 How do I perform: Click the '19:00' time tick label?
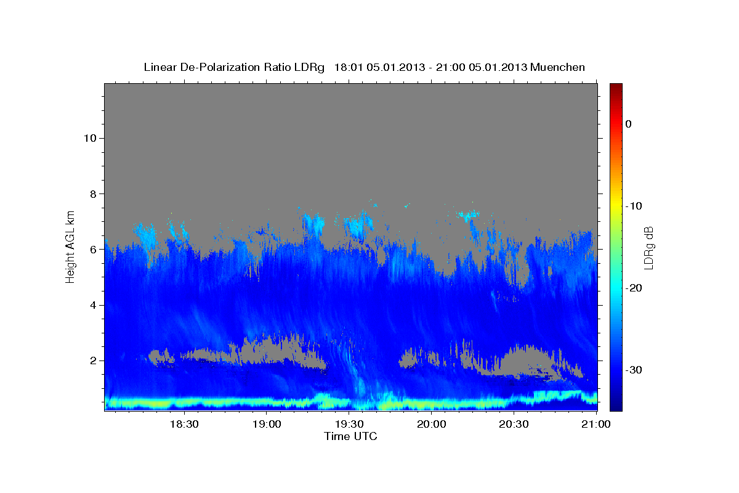coord(266,424)
